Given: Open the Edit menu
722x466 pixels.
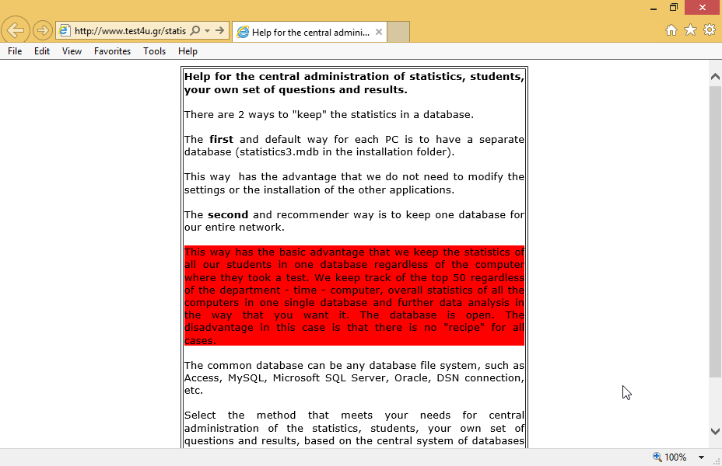Looking at the screenshot, I should click(42, 51).
